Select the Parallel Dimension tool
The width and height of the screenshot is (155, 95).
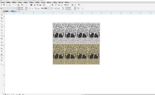pos(2,42)
